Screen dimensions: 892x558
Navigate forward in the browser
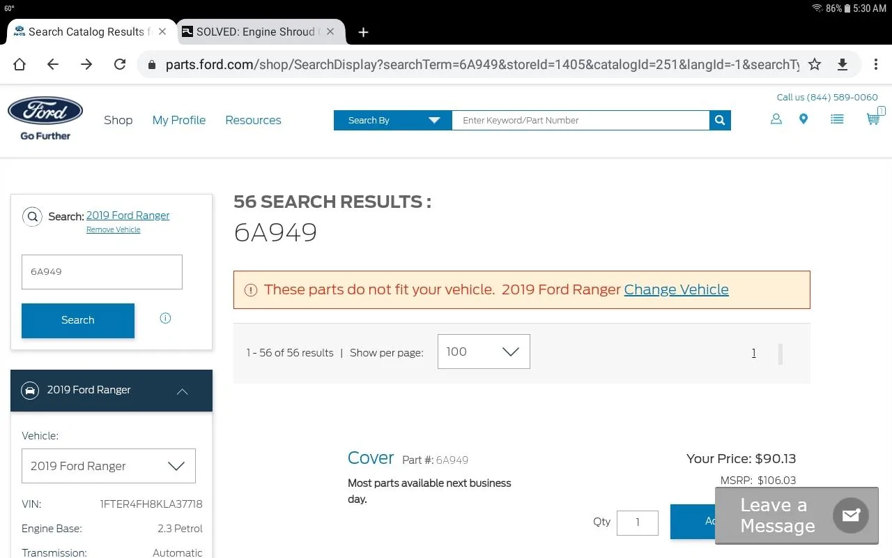[86, 64]
